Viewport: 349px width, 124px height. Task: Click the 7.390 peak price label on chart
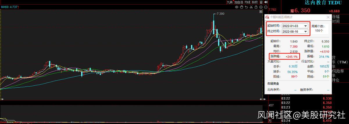(x=220, y=14)
